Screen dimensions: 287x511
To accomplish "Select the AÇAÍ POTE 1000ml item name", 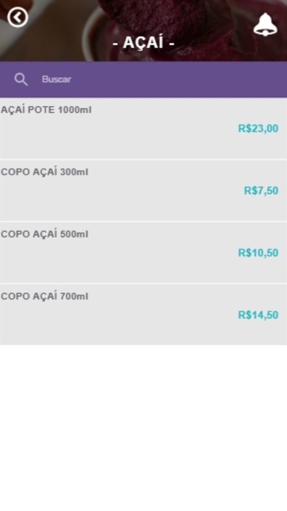I will (x=46, y=110).
